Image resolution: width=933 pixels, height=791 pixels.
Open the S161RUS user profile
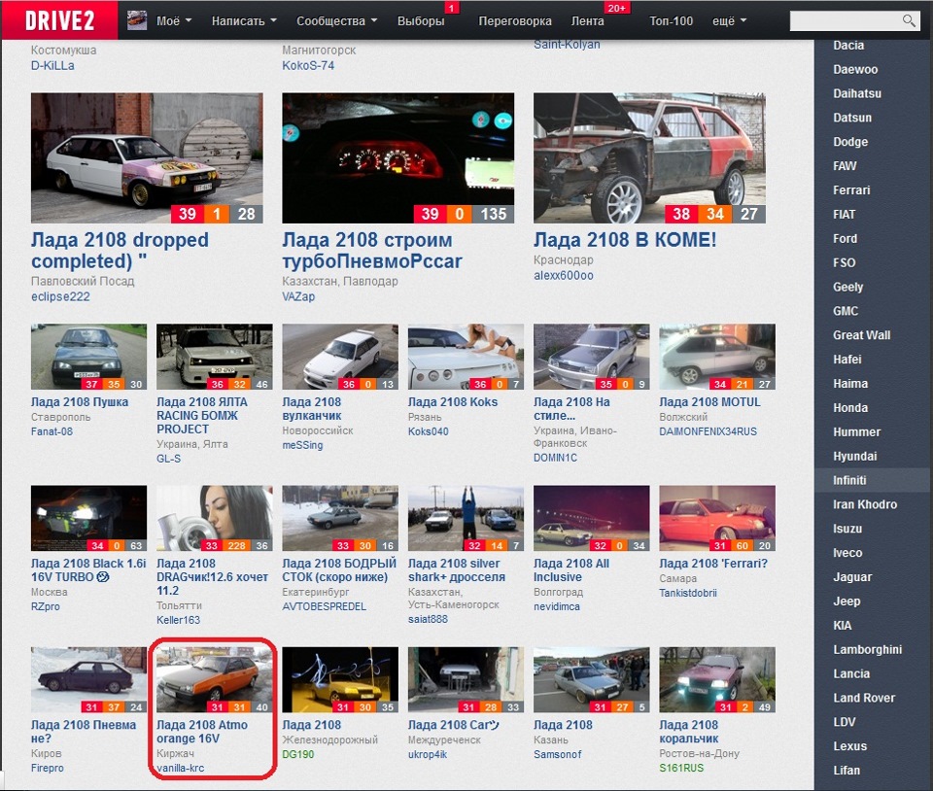[x=681, y=768]
